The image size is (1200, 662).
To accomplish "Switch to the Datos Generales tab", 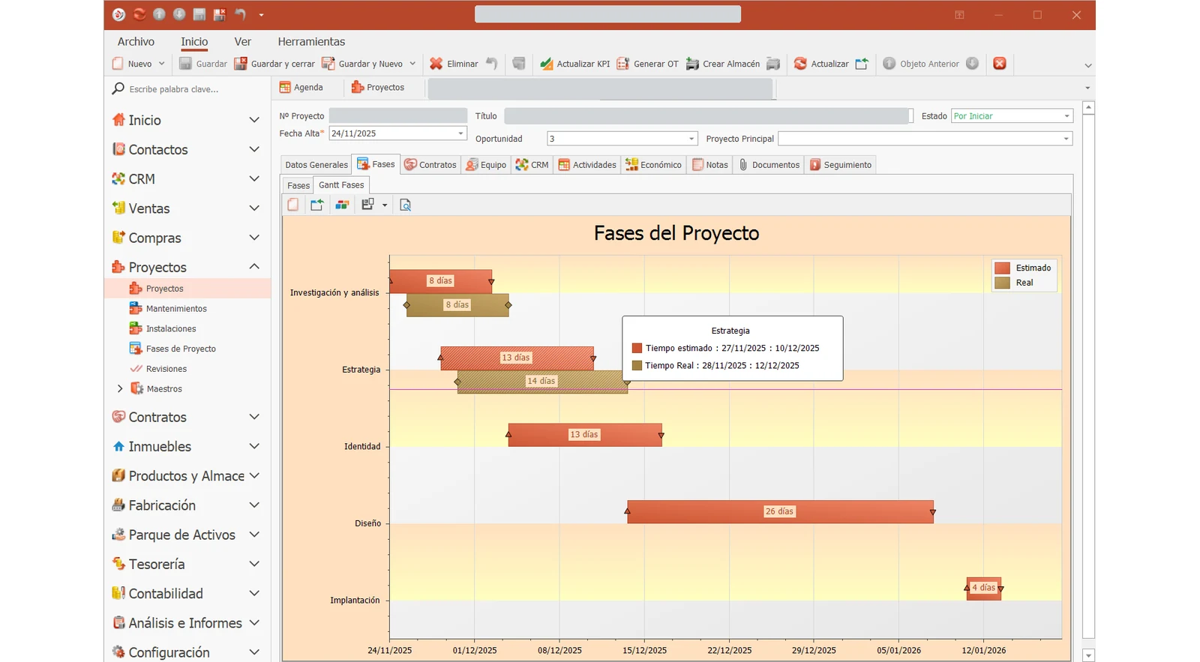I will point(316,165).
